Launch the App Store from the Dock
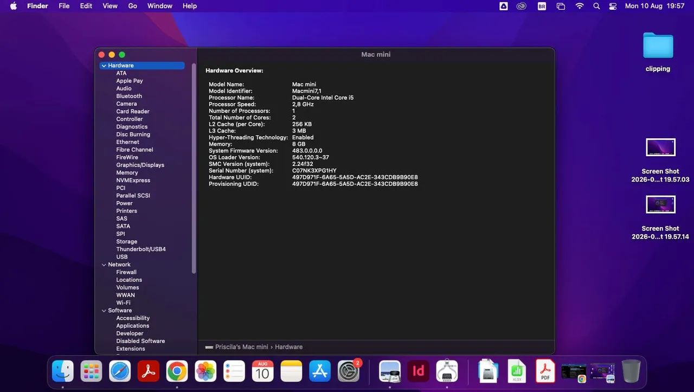The height and width of the screenshot is (392, 694). pos(320,371)
